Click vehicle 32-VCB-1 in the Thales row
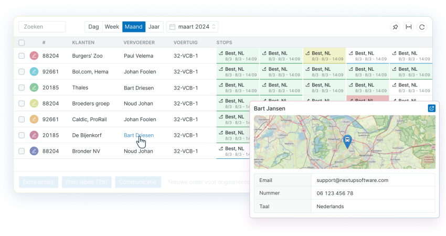446x236 pixels. 186,88
